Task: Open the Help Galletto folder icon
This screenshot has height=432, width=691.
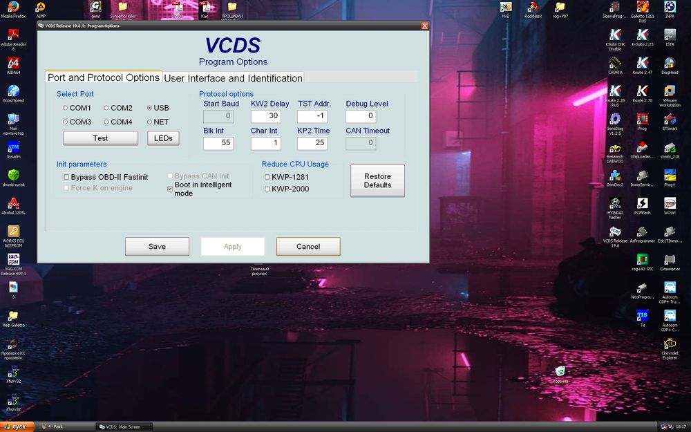Action: [x=13, y=319]
